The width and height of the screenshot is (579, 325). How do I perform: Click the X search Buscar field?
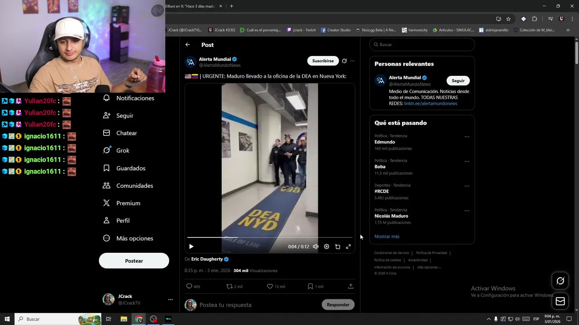pyautogui.click(x=422, y=45)
